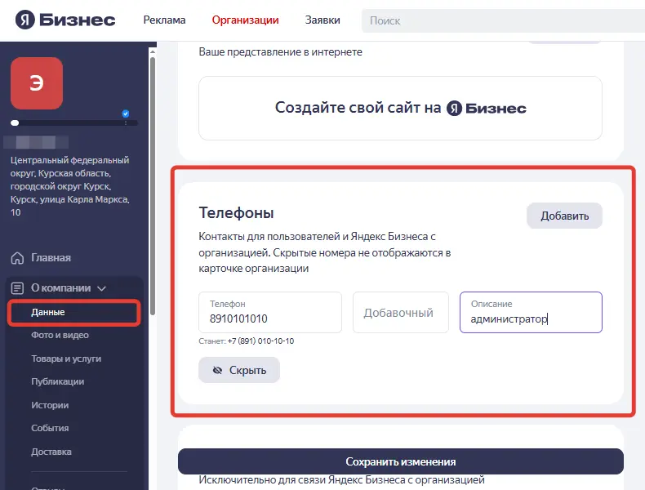Click the document icon beside О компании
Screen dimensions: 645x490
(17, 288)
